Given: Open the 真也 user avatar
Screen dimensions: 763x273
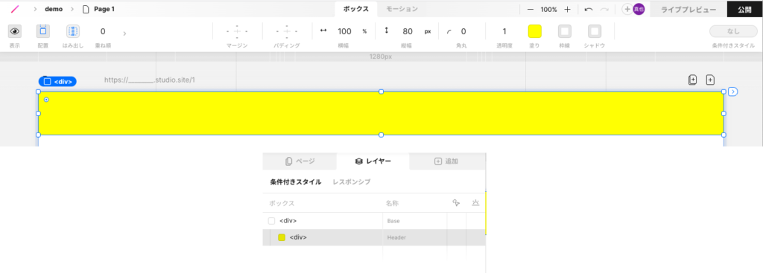Looking at the screenshot, I should 639,9.
